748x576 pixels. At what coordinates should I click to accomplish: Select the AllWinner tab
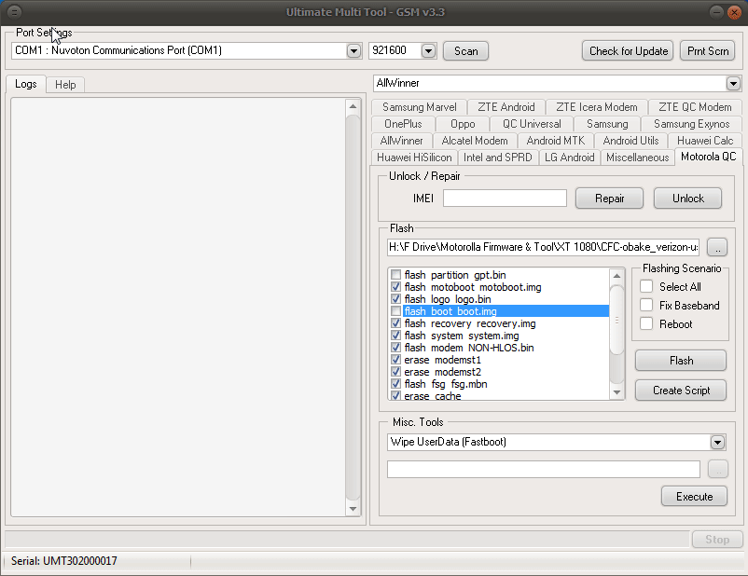click(402, 141)
